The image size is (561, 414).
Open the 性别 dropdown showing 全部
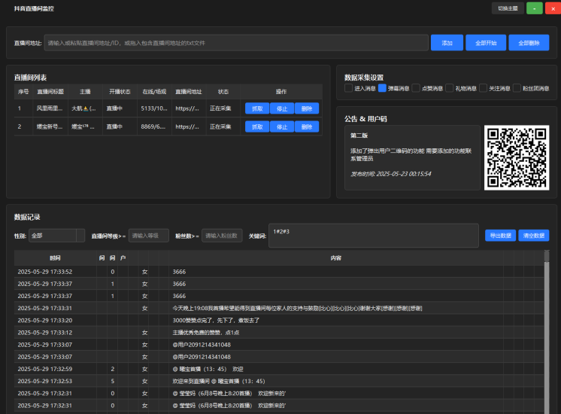pyautogui.click(x=56, y=236)
